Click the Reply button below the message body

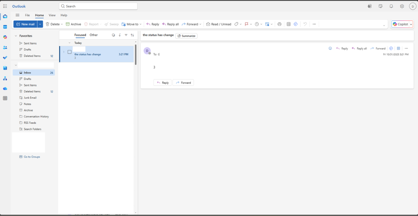(162, 83)
